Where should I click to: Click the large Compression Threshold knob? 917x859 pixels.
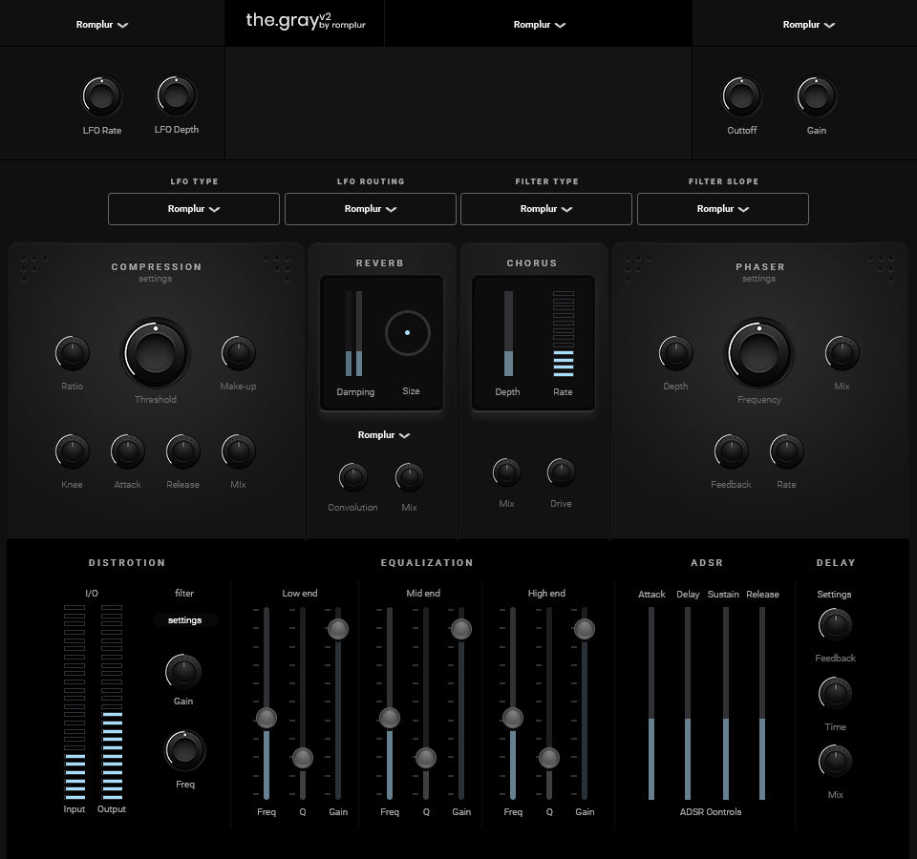155,353
